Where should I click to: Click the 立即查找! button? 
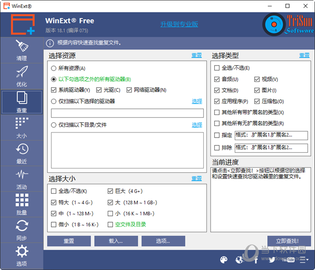pos(289,241)
